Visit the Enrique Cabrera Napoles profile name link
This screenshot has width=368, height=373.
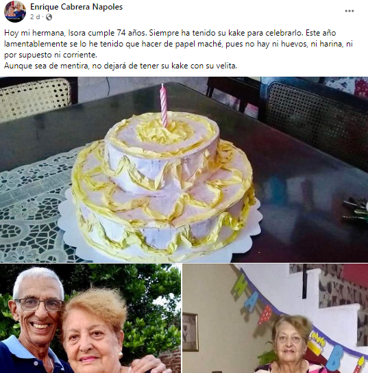tap(77, 7)
